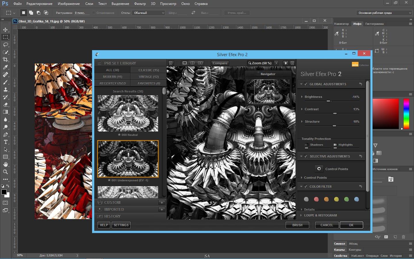This screenshot has width=414, height=259.
Task: Click split preview view icon in Silver Efex
Action: click(x=192, y=63)
